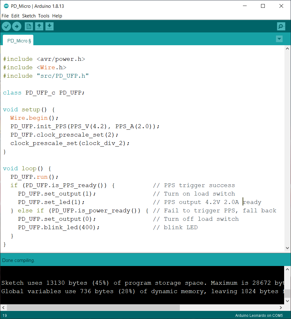Open the Help menu
This screenshot has height=319, width=291.
(57, 16)
